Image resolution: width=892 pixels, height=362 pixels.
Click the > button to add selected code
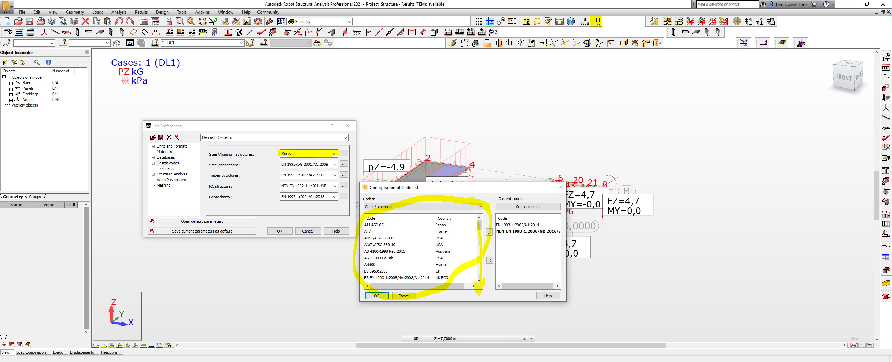click(x=489, y=232)
